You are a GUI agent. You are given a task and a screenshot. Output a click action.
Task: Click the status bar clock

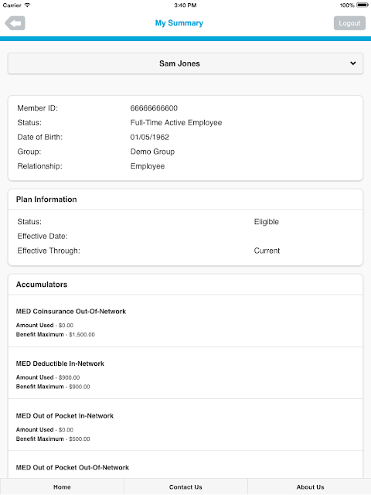point(185,5)
